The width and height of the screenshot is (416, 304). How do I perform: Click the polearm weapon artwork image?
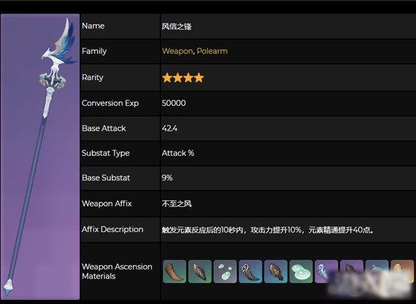[40, 157]
